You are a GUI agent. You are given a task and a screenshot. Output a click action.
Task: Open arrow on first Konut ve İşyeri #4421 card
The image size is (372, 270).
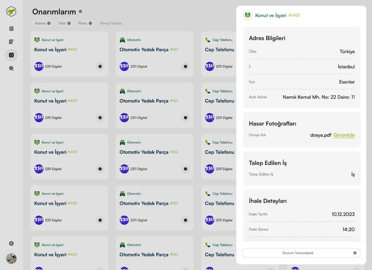100,66
